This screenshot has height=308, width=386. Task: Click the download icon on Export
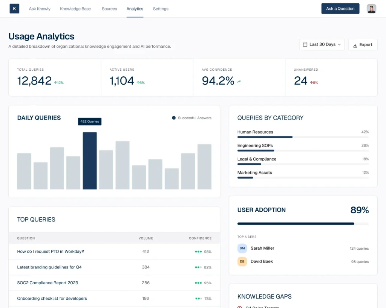point(355,46)
